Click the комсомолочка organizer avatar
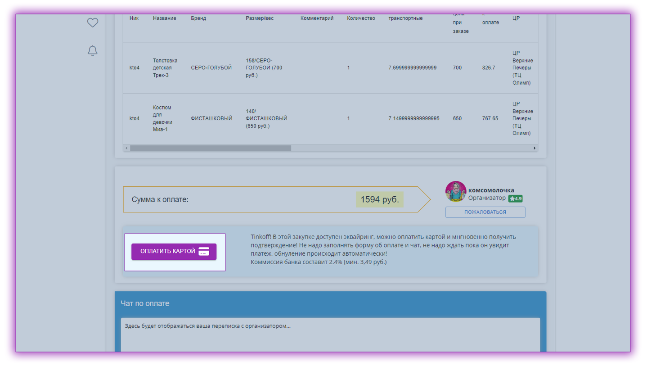 coord(456,192)
